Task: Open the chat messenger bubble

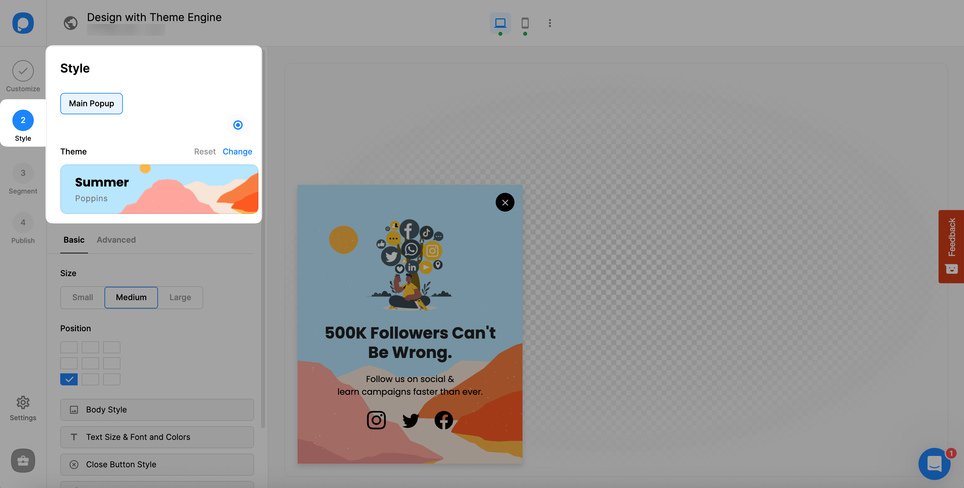Action: [x=934, y=464]
